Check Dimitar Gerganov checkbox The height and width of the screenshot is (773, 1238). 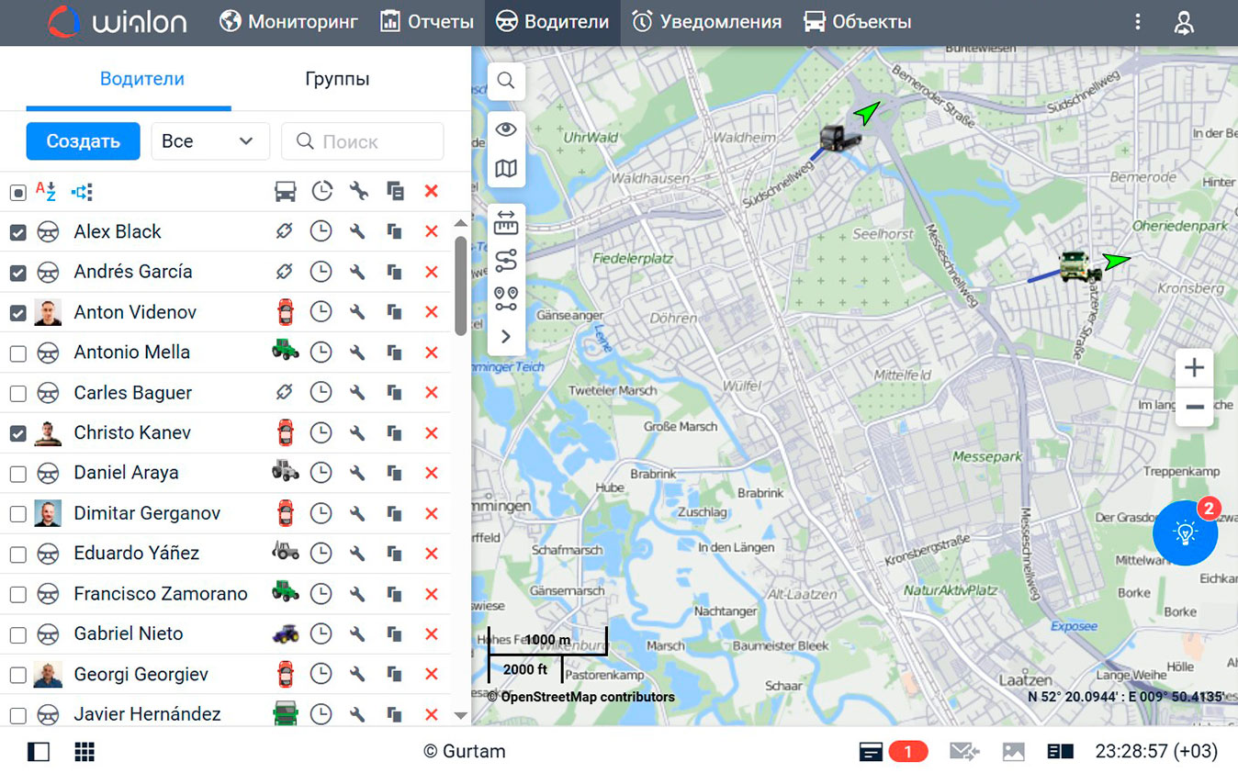coord(17,514)
